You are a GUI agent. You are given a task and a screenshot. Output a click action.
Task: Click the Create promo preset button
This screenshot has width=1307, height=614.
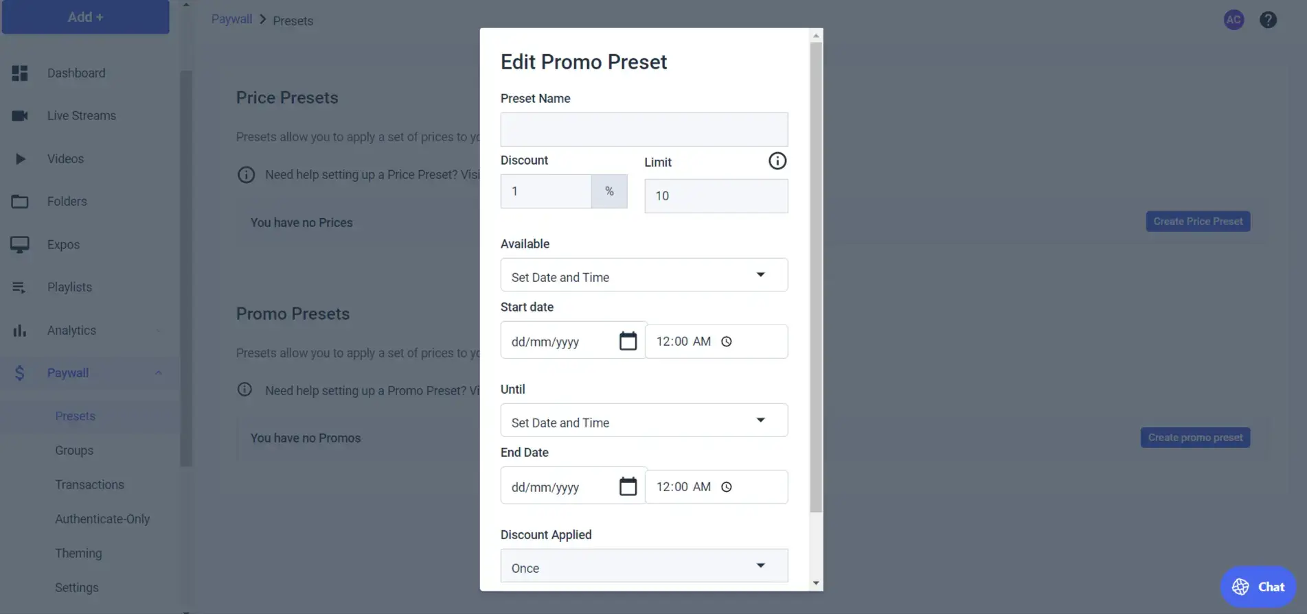tap(1195, 437)
